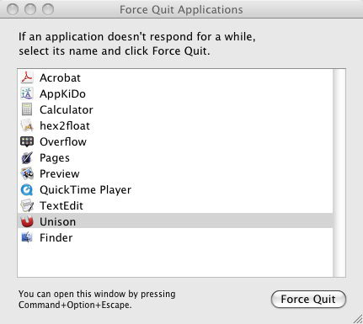The image size is (363, 324).
Task: Select the Calculator list entry
Action: coord(175,109)
